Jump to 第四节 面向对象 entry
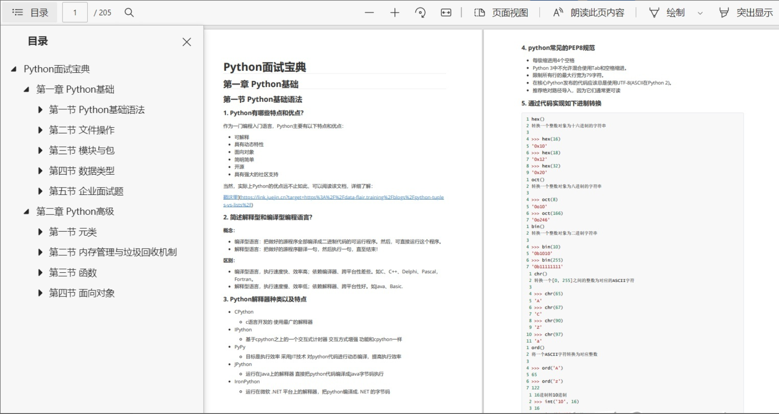The image size is (779, 414). (x=82, y=293)
